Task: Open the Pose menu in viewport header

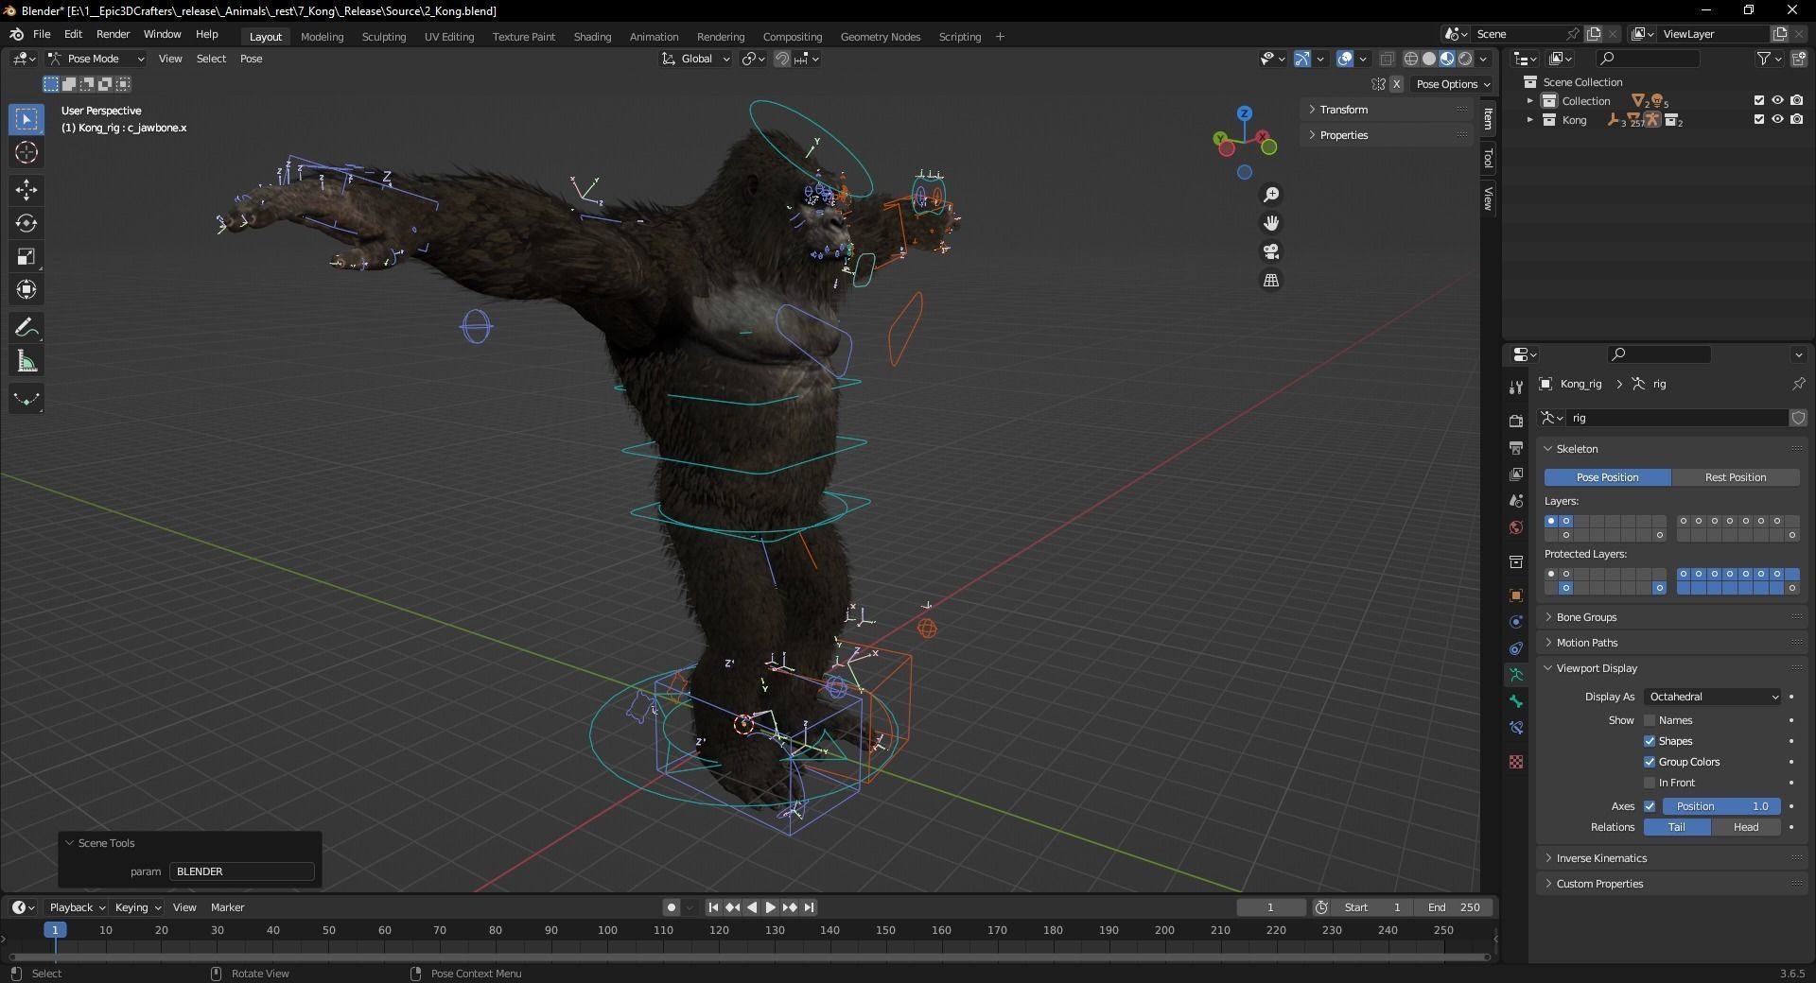Action: coord(251,59)
